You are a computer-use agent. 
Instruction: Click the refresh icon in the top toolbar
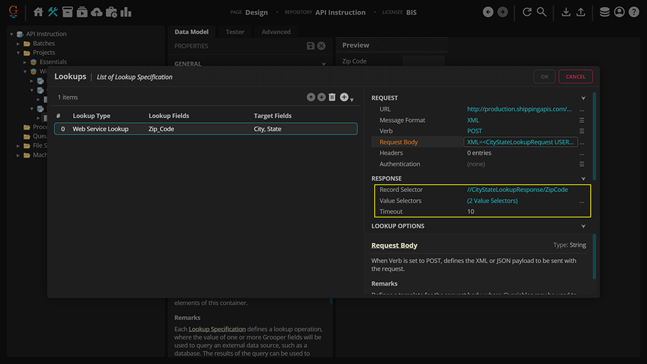coord(527,12)
